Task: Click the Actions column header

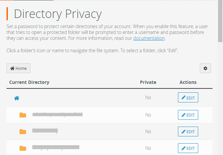Action: point(188,82)
